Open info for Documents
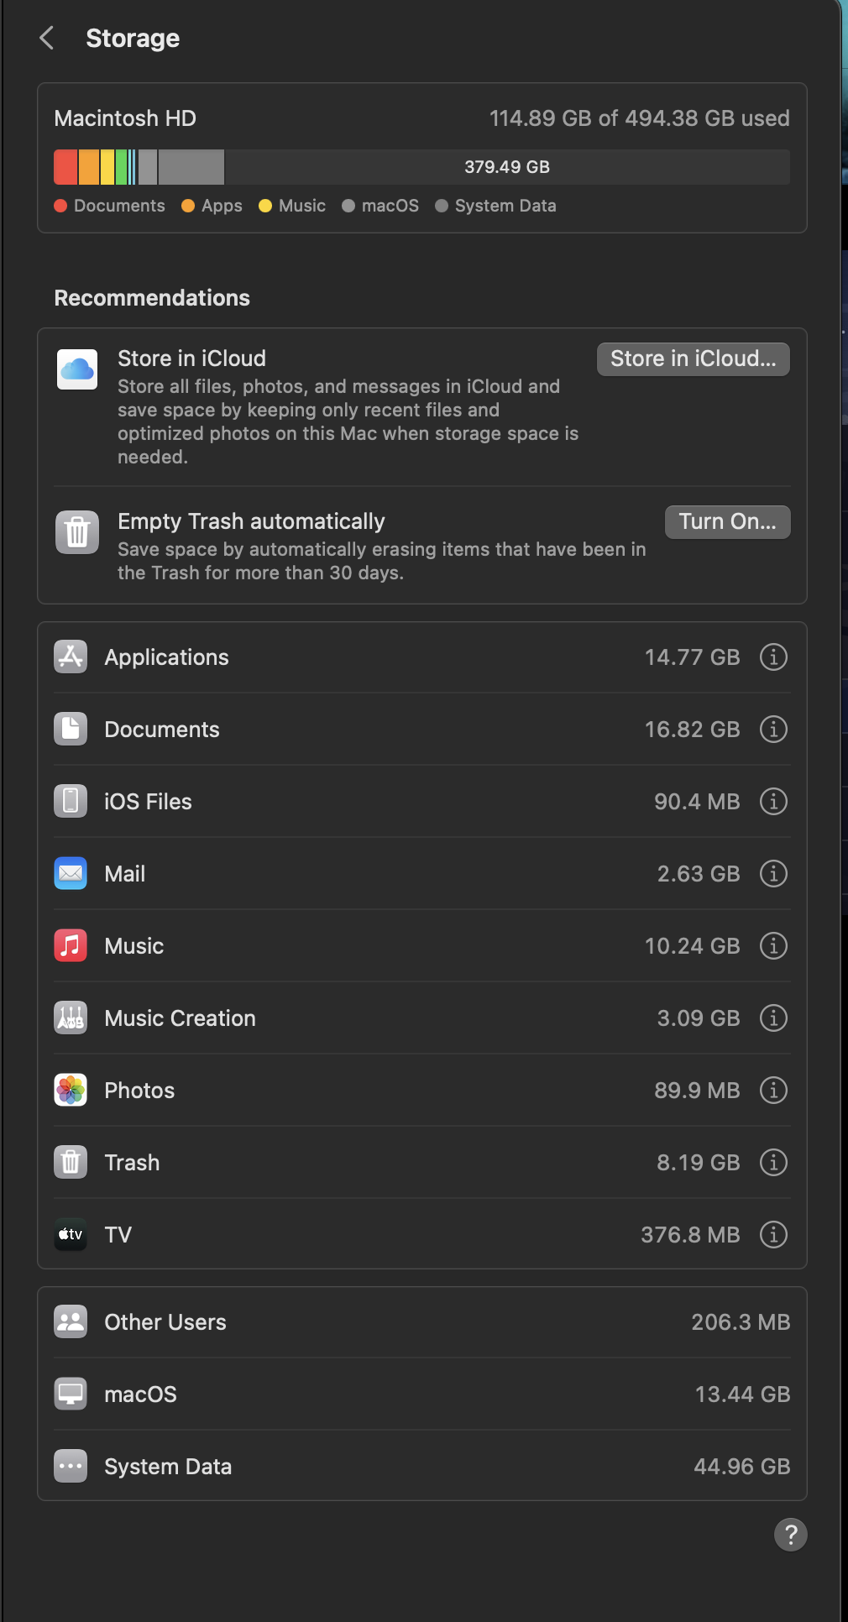Viewport: 848px width, 1622px height. [x=773, y=729]
